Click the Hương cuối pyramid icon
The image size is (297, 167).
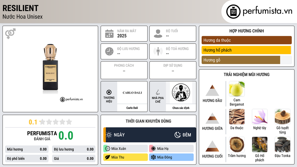click(x=212, y=146)
